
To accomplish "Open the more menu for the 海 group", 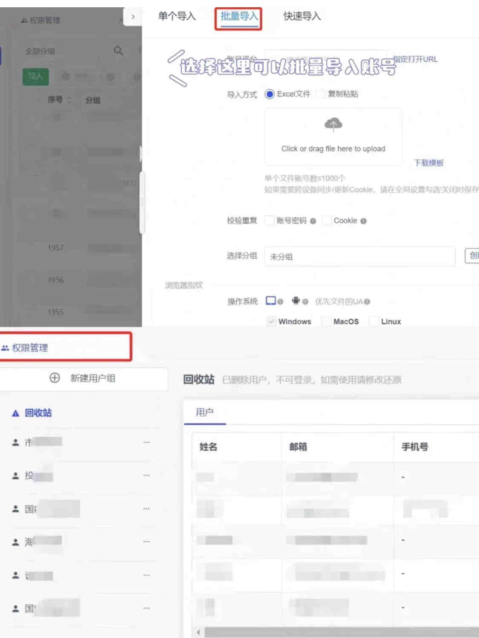I will pos(146,542).
